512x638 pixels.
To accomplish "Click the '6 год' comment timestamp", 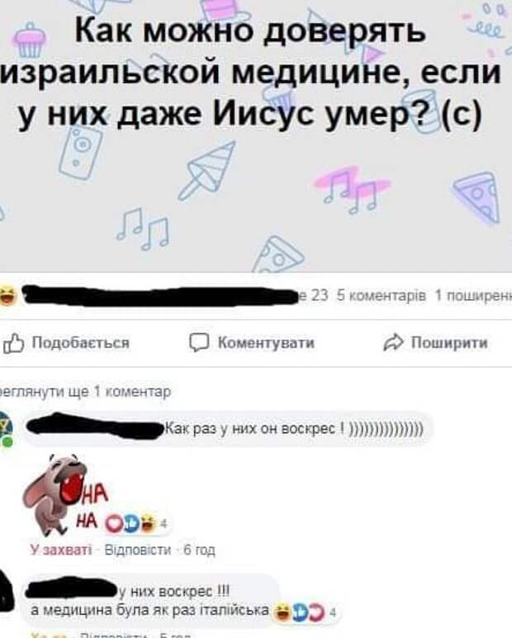I will [199, 550].
